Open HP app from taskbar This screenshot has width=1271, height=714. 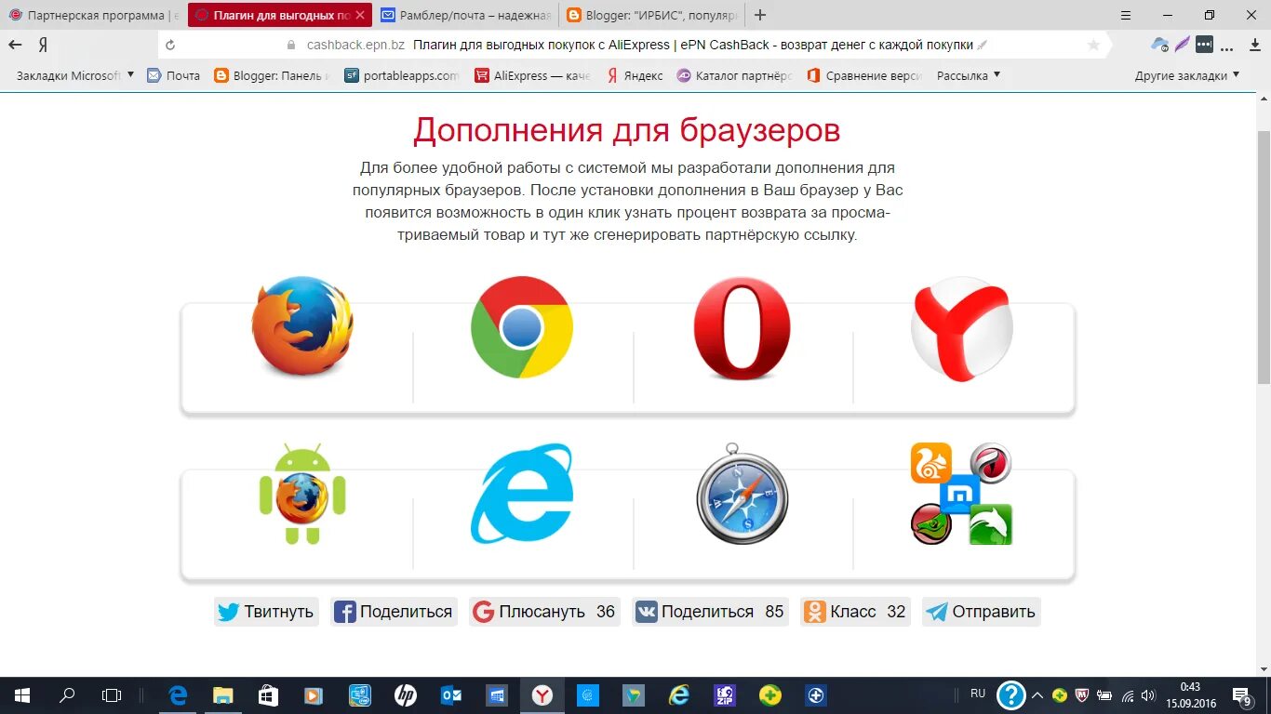[406, 694]
